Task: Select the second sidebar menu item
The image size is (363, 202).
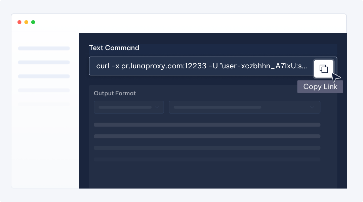Action: pos(44,62)
